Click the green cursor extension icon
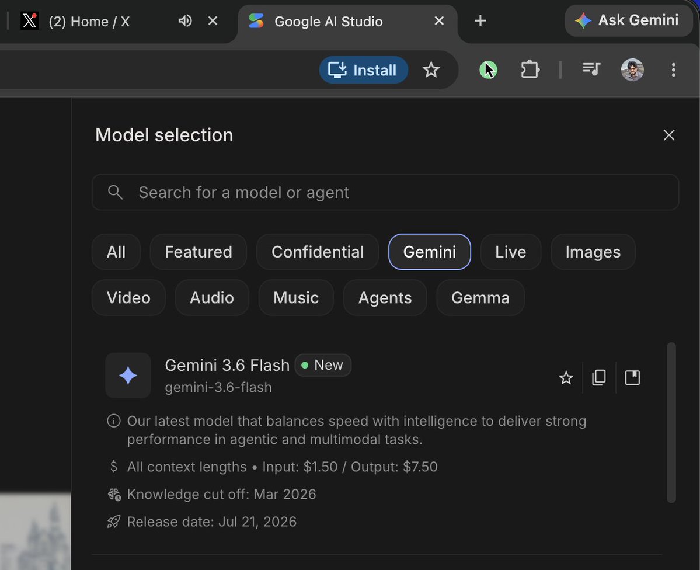The height and width of the screenshot is (570, 700). [x=488, y=69]
